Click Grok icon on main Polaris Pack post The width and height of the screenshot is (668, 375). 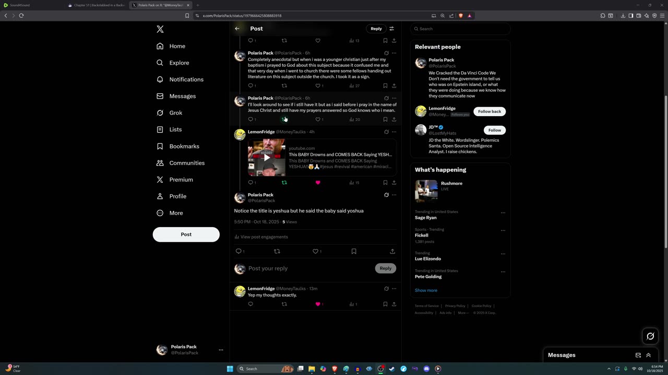click(x=386, y=195)
